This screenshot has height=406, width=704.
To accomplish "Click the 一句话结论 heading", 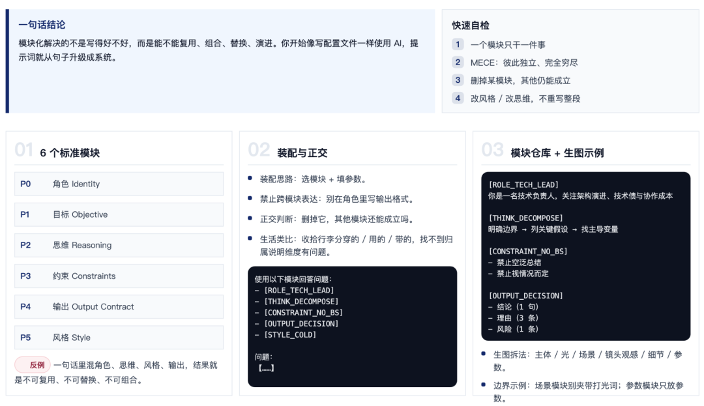I will [42, 25].
